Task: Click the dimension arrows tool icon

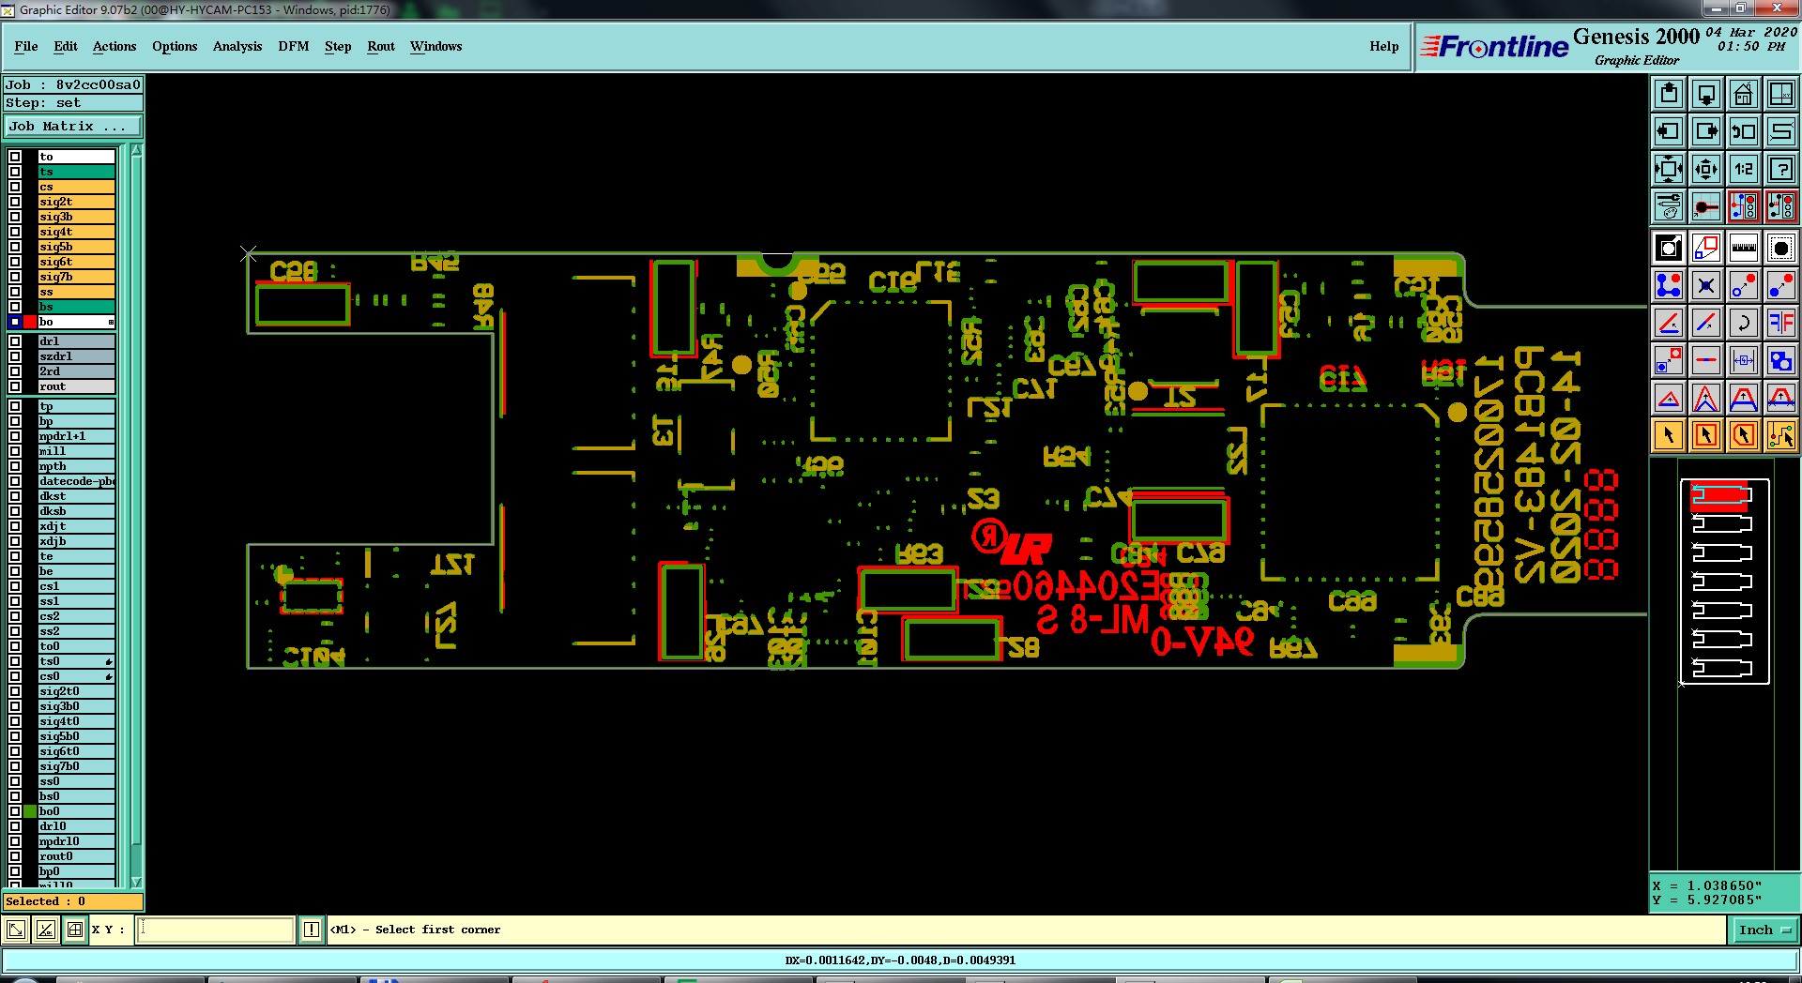Action: click(1744, 360)
